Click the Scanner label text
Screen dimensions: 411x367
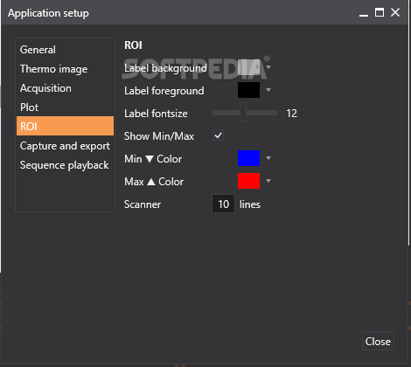(x=143, y=204)
